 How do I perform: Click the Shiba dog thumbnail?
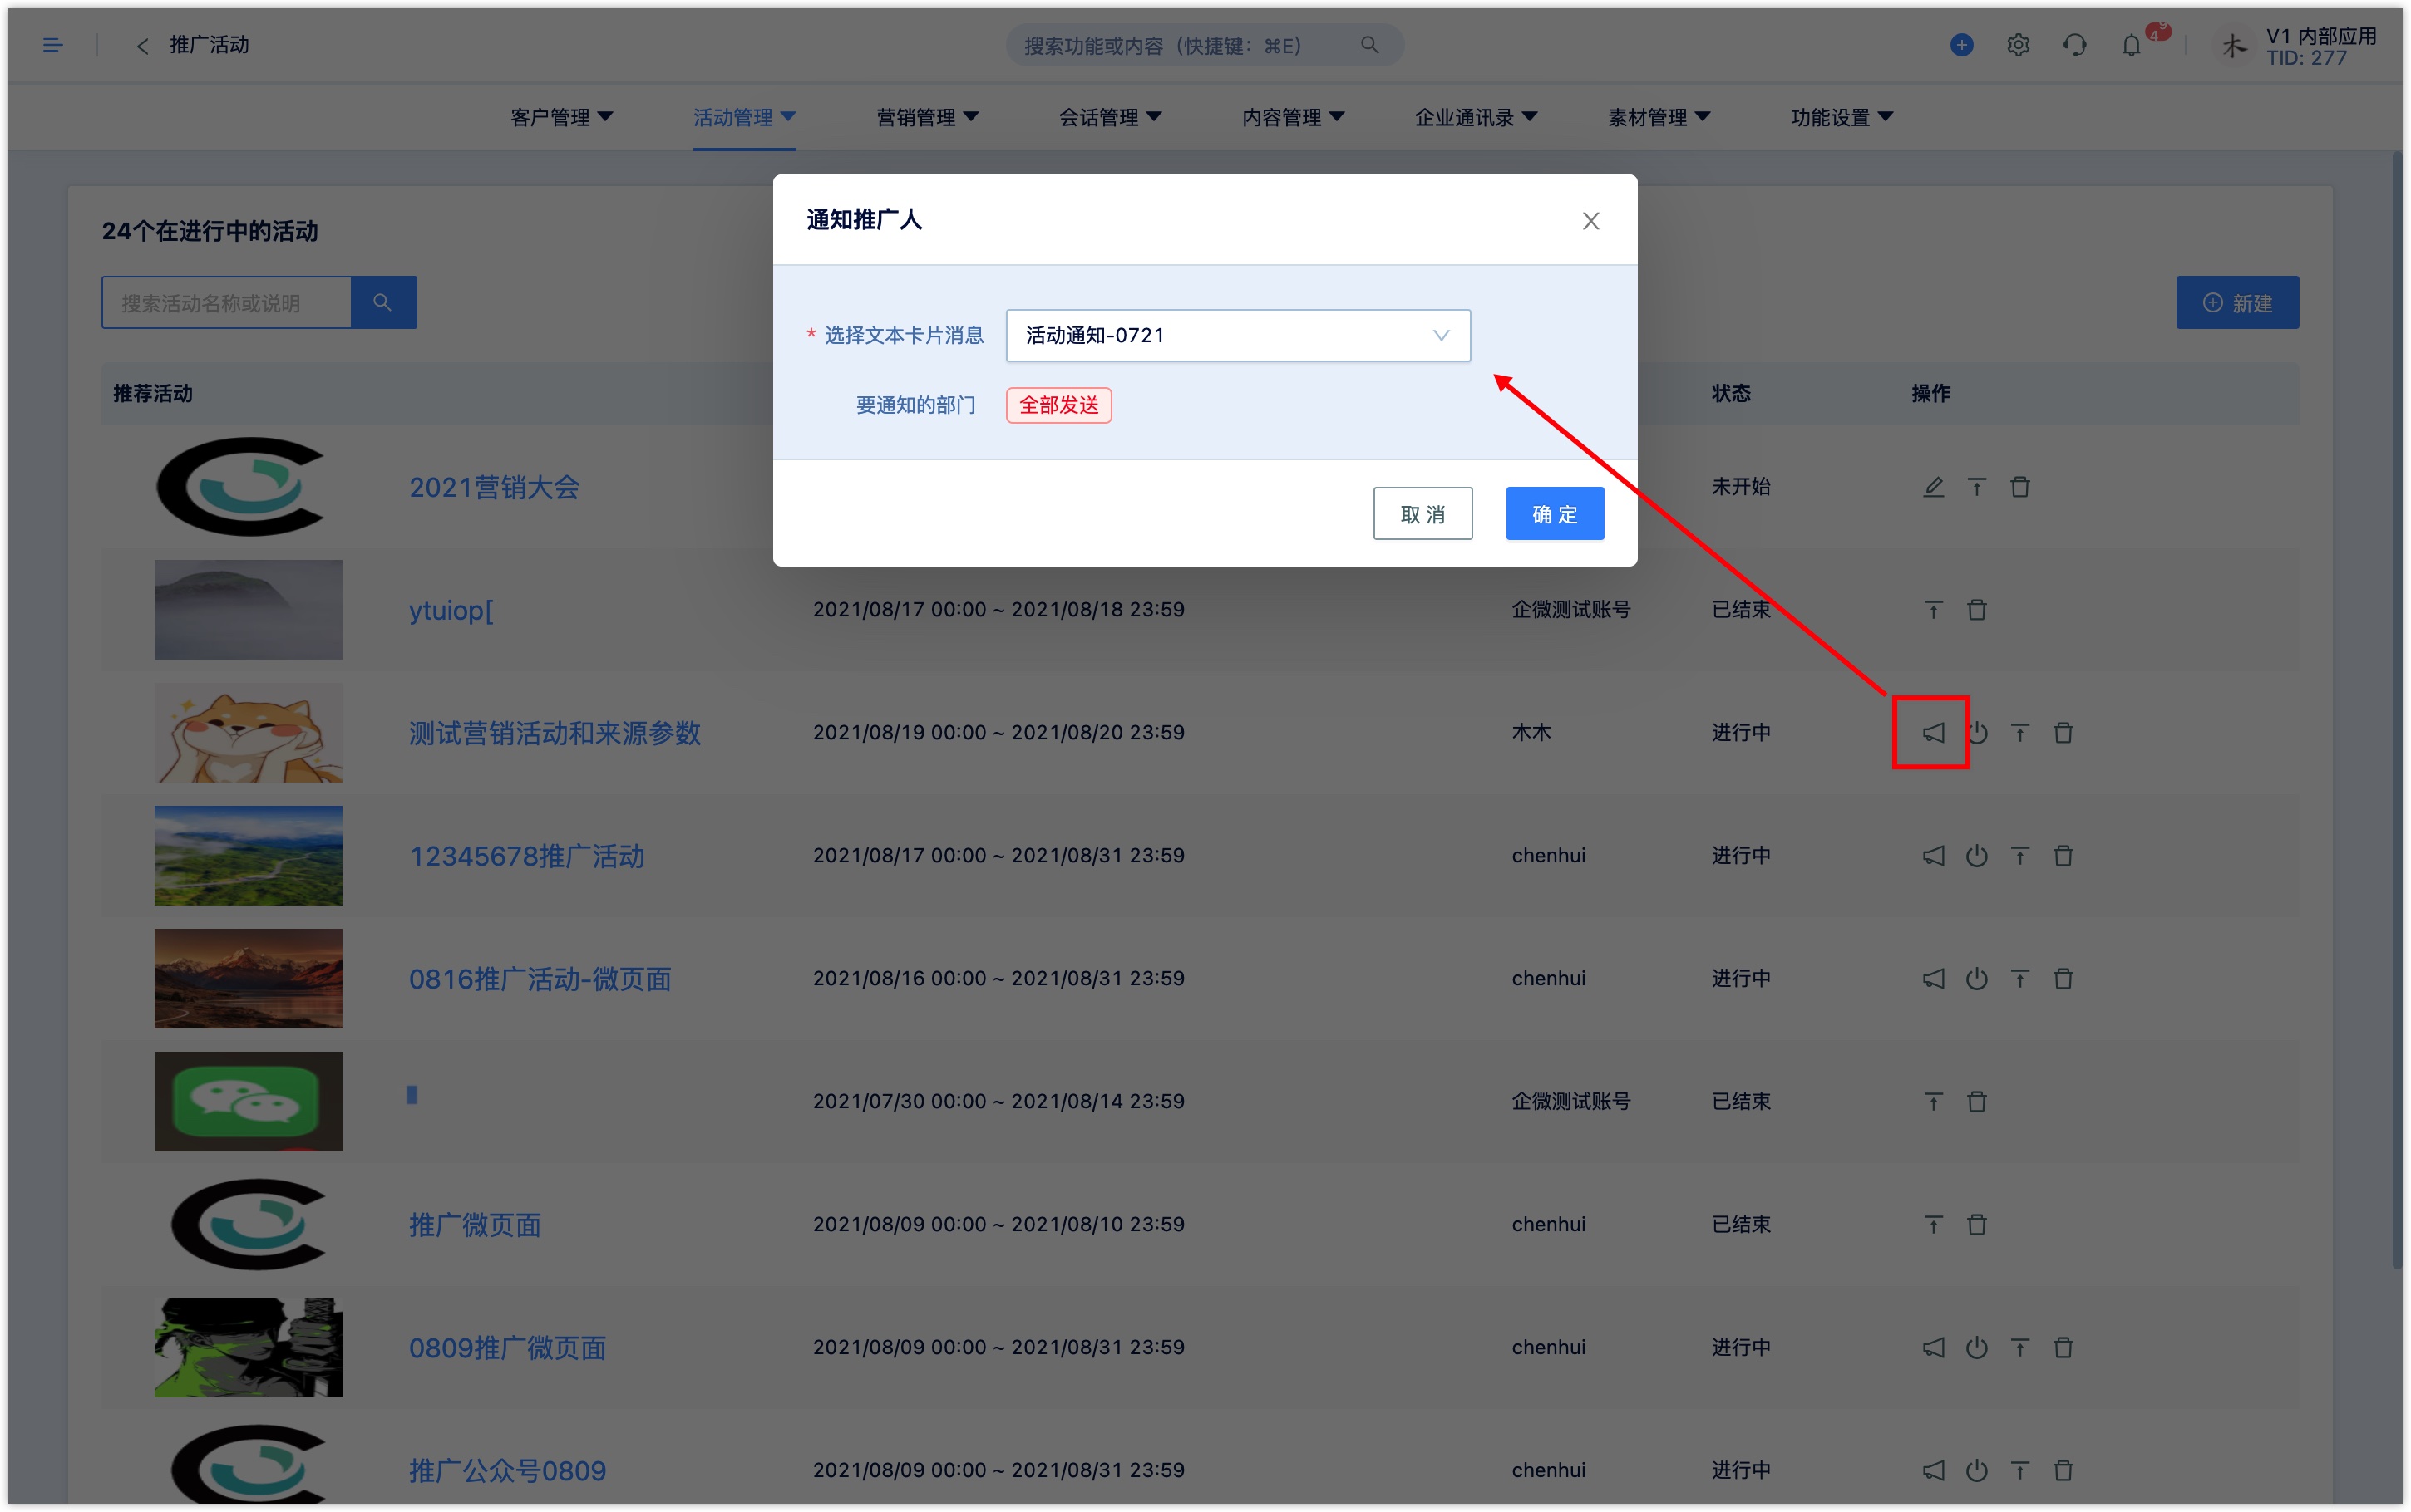248,733
